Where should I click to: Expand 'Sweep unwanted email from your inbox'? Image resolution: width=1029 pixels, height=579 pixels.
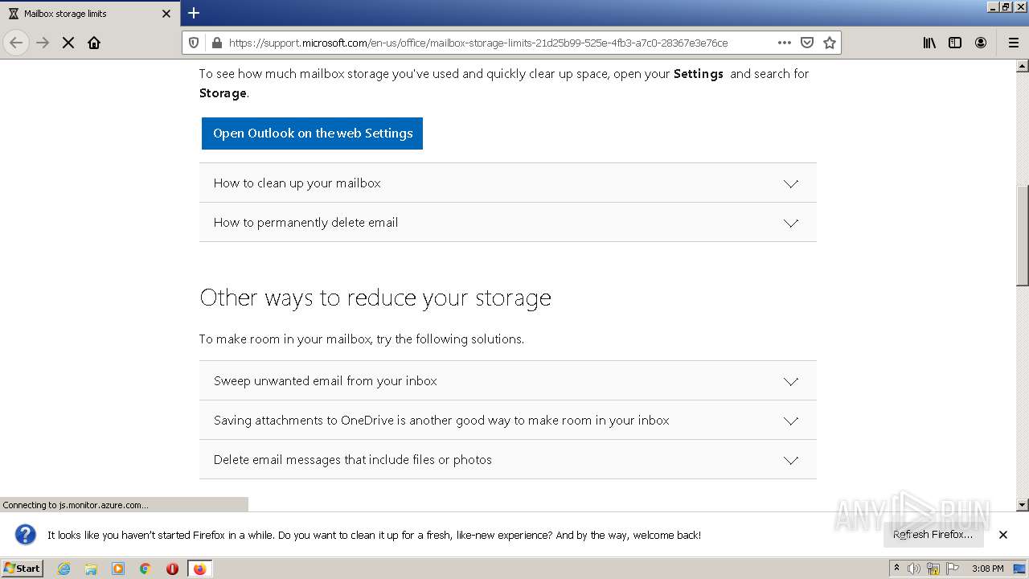pos(507,381)
